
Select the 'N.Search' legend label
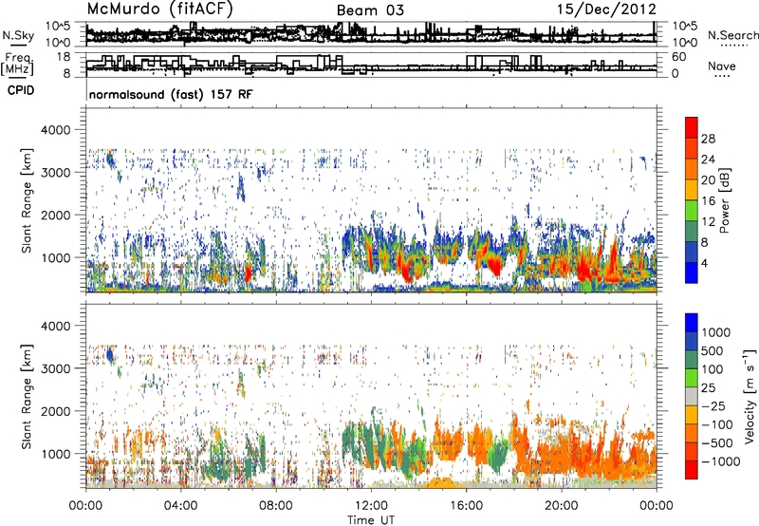pos(732,35)
